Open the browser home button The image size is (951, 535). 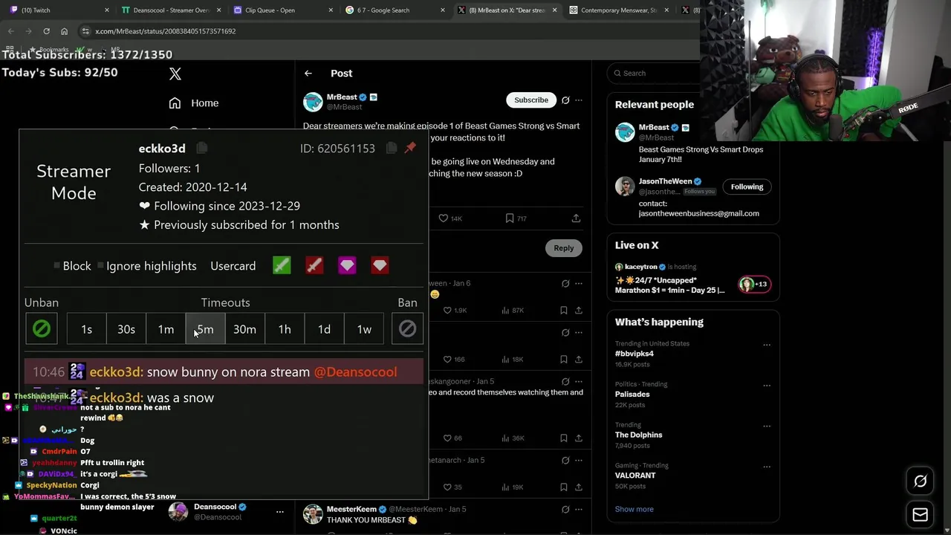click(64, 31)
